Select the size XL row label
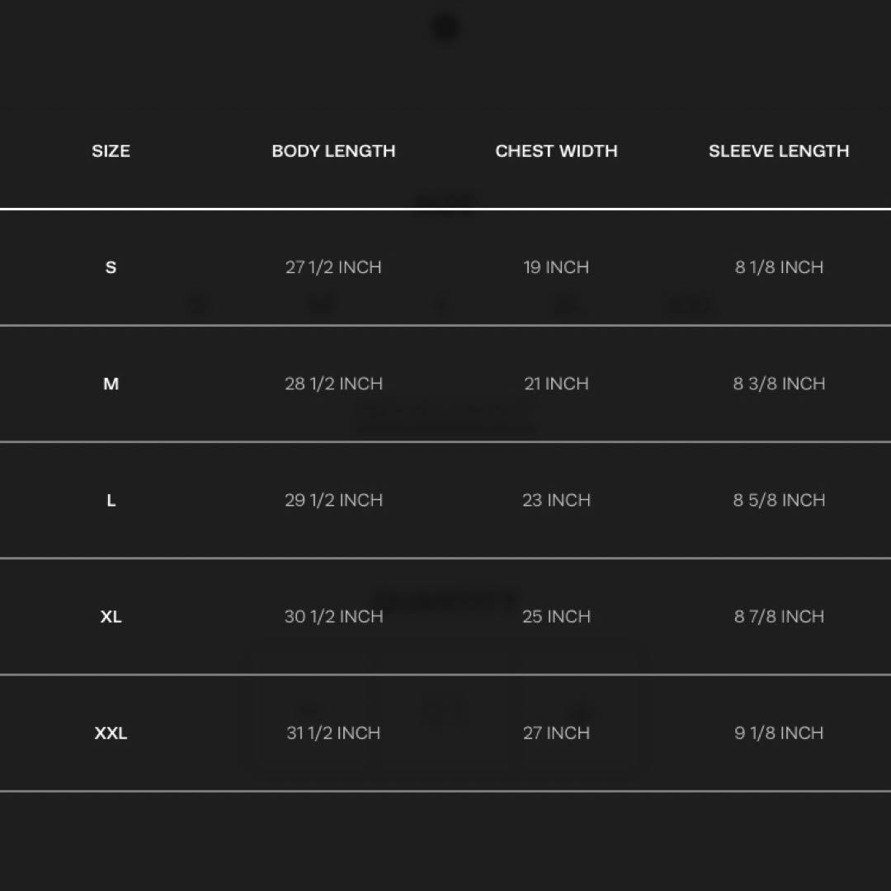Image resolution: width=891 pixels, height=891 pixels. [111, 616]
